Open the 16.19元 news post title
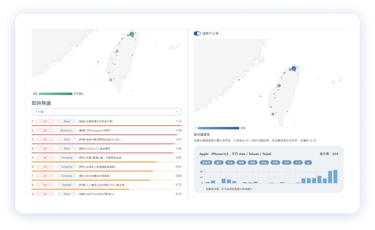375x230 pixels. [x=100, y=140]
